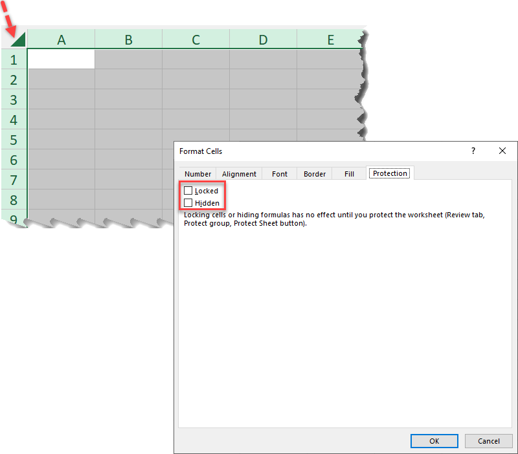Select the Protection tab
The width and height of the screenshot is (518, 454).
coord(390,173)
